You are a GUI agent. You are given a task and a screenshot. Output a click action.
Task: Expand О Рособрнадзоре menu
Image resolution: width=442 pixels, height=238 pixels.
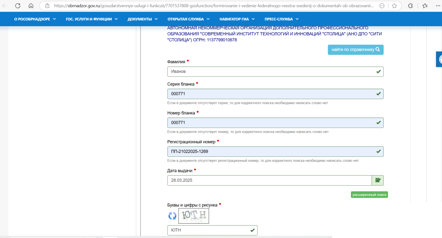(x=35, y=19)
